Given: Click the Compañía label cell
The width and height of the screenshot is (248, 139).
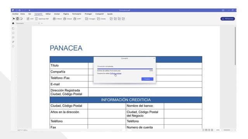Looking at the screenshot, I should pos(69,72).
